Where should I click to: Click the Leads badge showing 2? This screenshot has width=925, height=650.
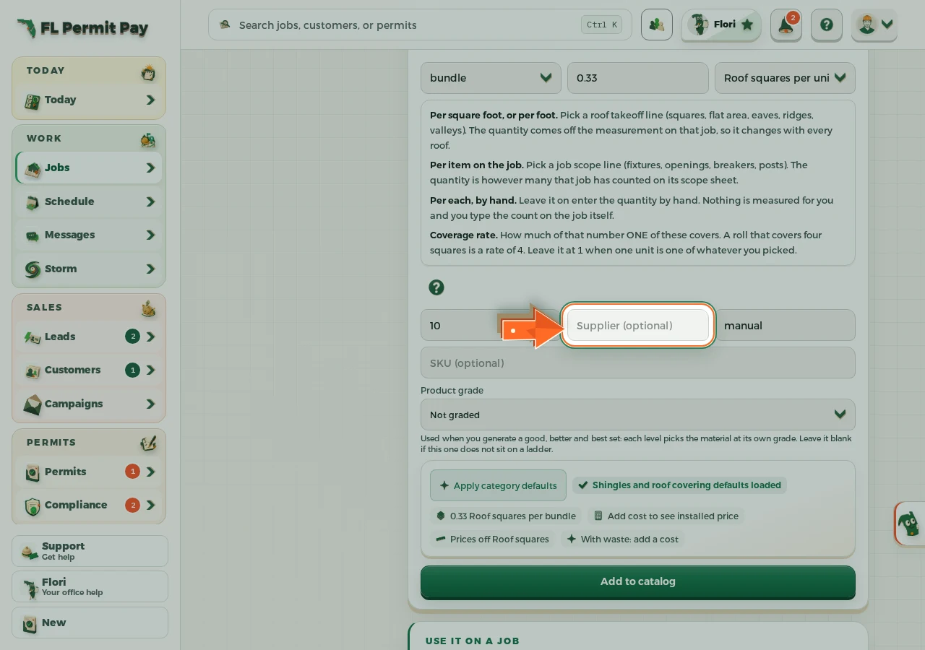tap(132, 336)
